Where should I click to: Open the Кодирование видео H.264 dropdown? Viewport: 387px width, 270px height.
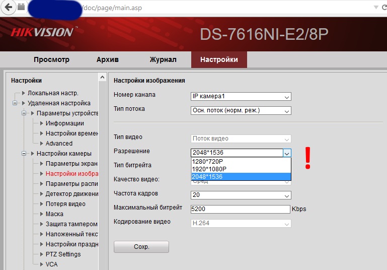pos(241,223)
